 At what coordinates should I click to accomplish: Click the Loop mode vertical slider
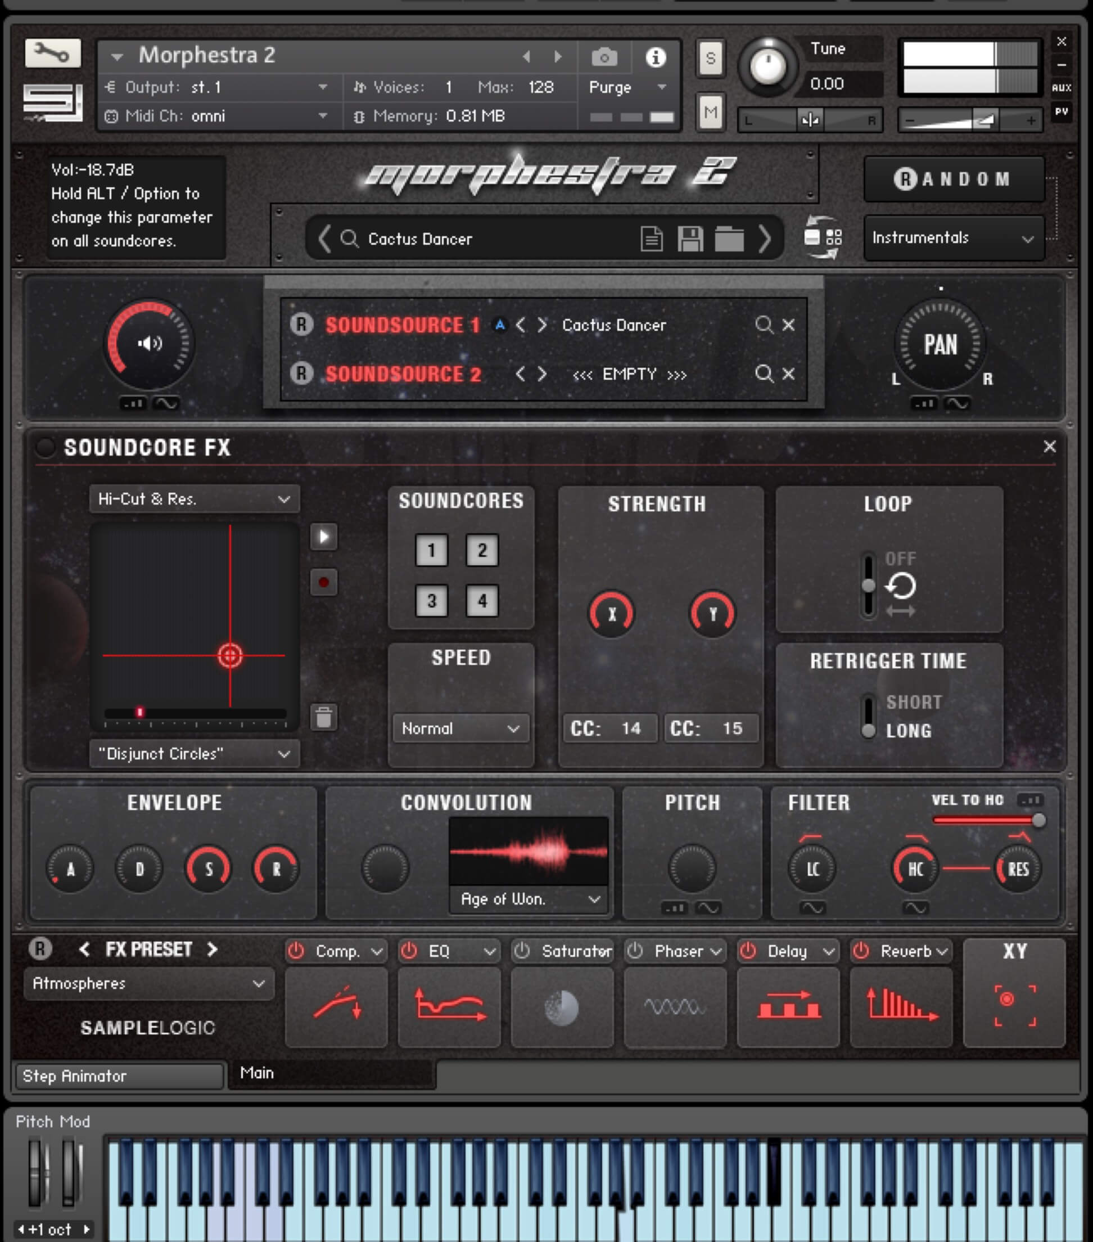868,585
